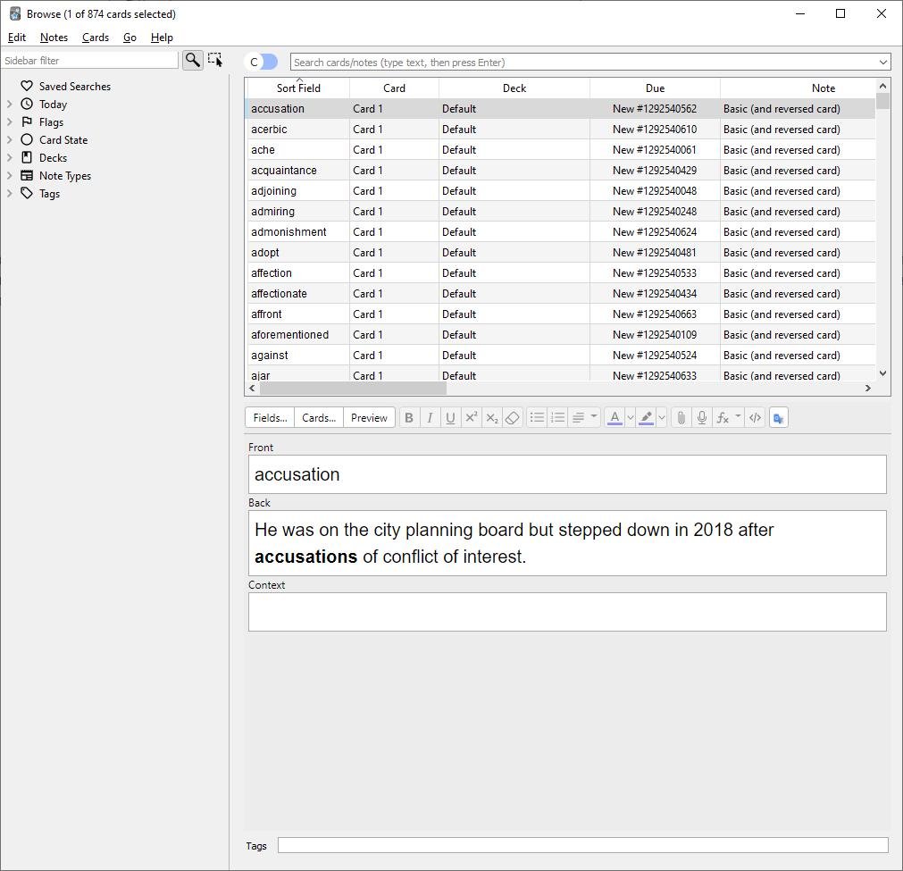Screen dimensions: 903x871
Task: Click the italic formatting icon
Action: [x=430, y=418]
